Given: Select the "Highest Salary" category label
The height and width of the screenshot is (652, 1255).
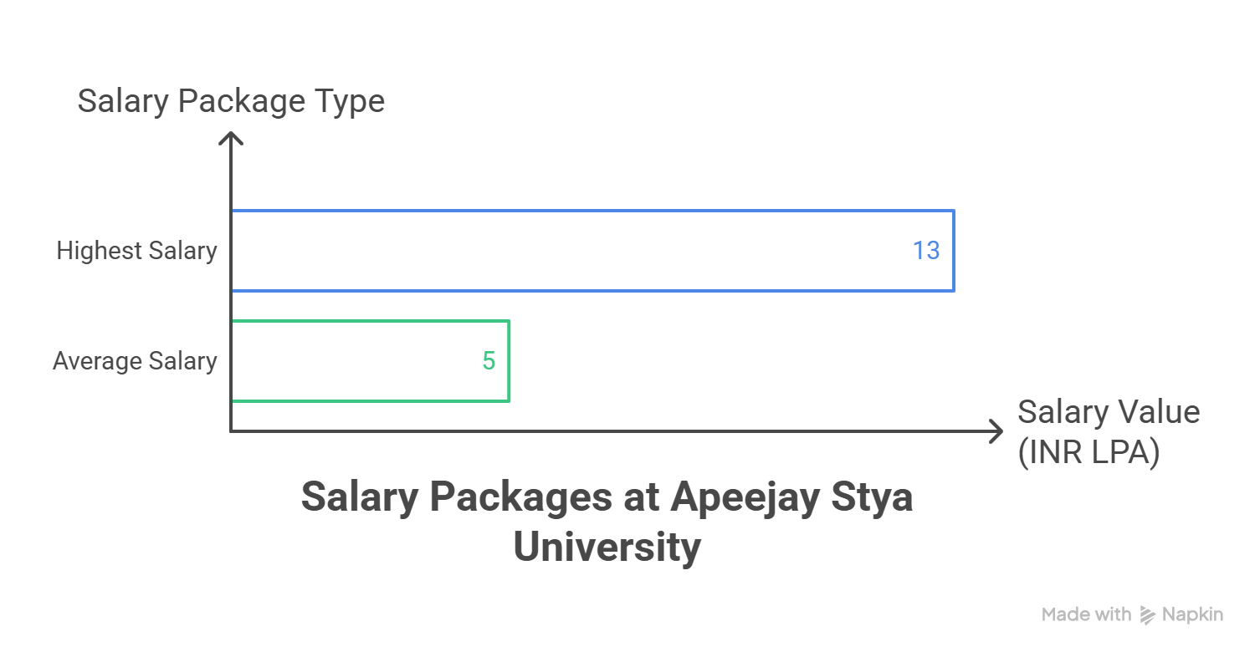Looking at the screenshot, I should [136, 251].
